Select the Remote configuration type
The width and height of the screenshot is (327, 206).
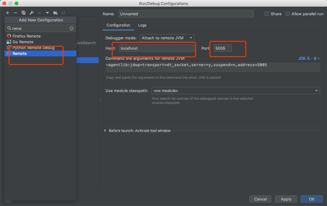click(x=40, y=53)
